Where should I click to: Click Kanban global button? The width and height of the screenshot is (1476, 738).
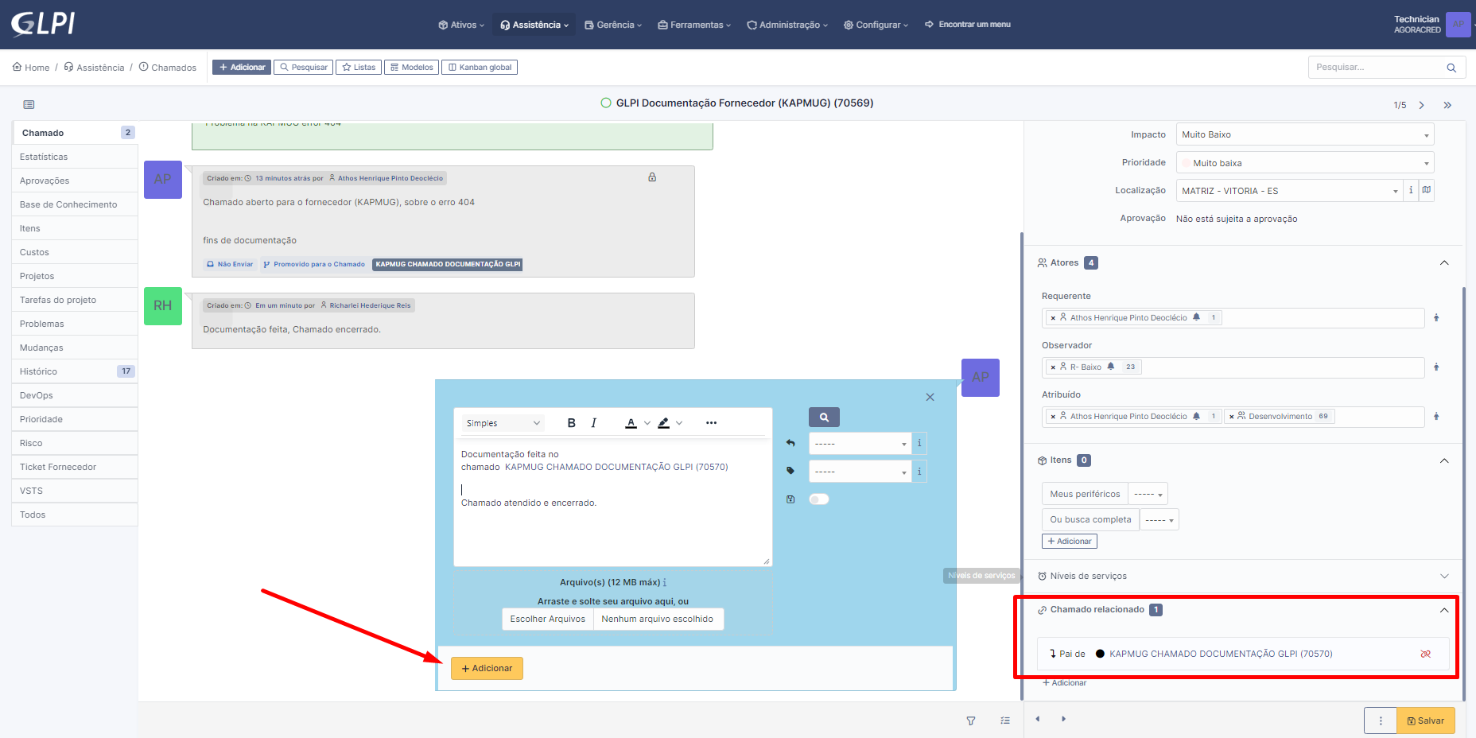pos(480,68)
